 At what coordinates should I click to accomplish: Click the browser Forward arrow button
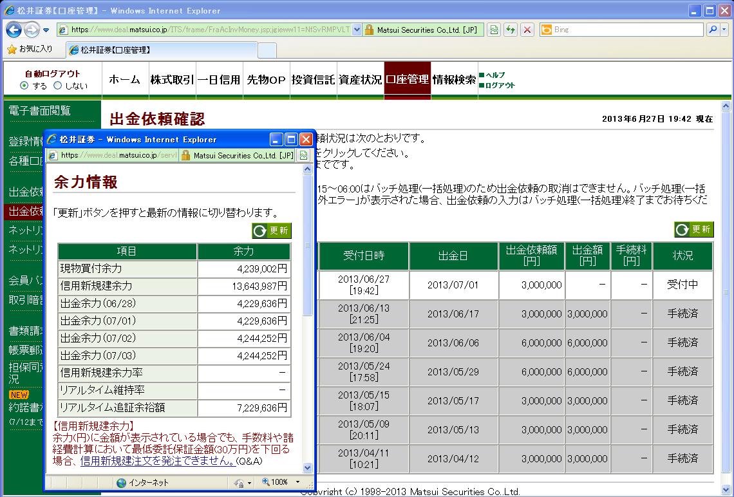(32, 30)
